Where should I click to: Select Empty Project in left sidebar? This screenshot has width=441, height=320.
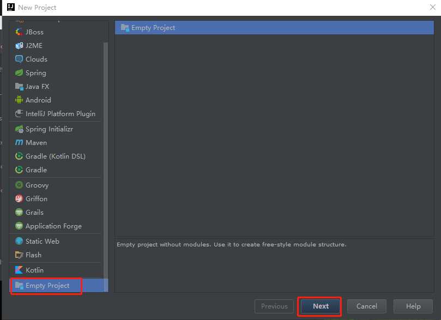pyautogui.click(x=47, y=286)
